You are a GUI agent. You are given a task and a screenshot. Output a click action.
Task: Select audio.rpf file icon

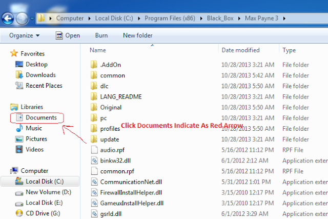click(94, 150)
